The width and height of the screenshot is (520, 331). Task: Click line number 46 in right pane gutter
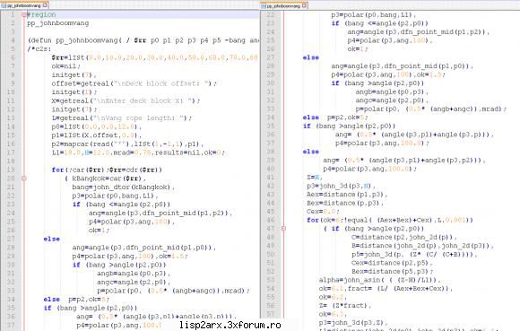[x=271, y=220]
